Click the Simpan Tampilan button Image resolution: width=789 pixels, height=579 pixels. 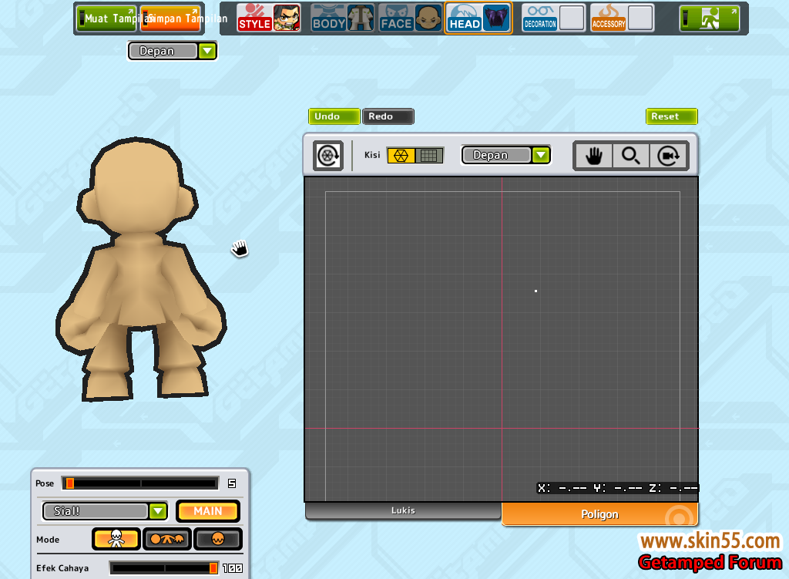(x=170, y=19)
